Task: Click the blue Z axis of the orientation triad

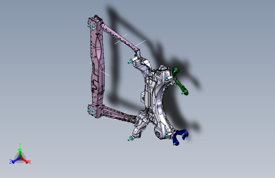Action: coord(16,160)
